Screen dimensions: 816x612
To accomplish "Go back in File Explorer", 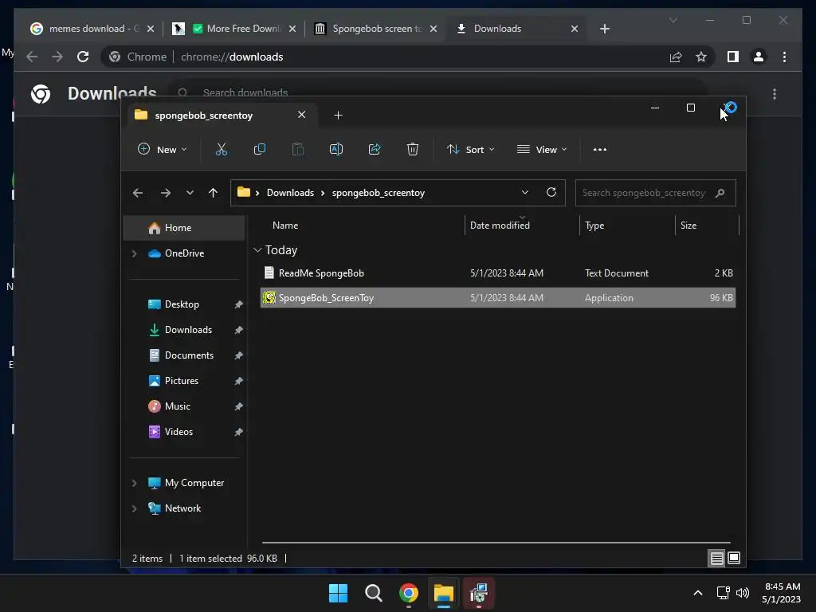I will pyautogui.click(x=137, y=193).
